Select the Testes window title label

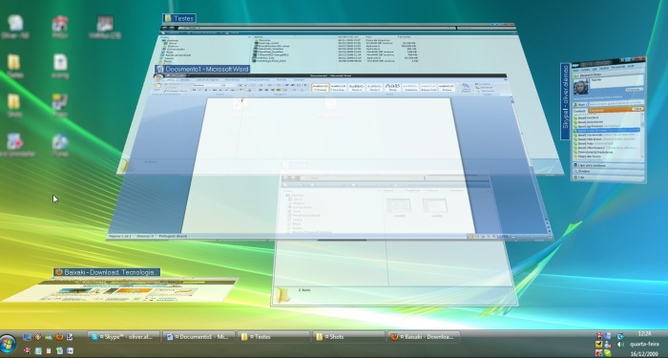(179, 18)
